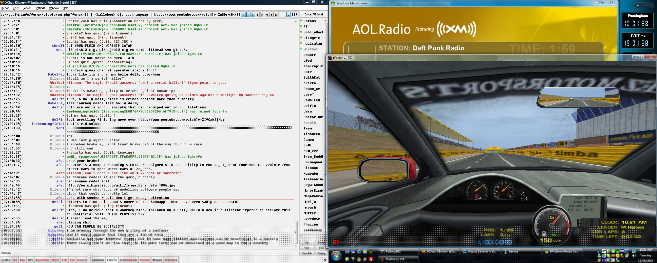
Task: Toggle the M moderated channel mode
Action: click(x=267, y=15)
